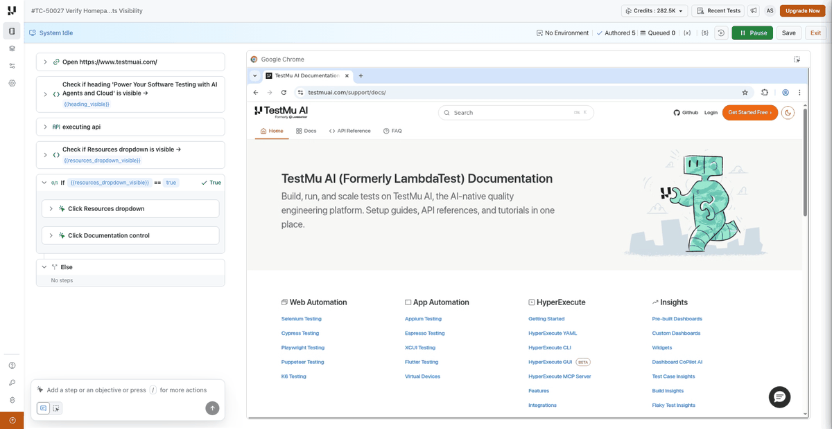Open the Chrome profile icon
This screenshot has width=832, height=429.
(786, 92)
